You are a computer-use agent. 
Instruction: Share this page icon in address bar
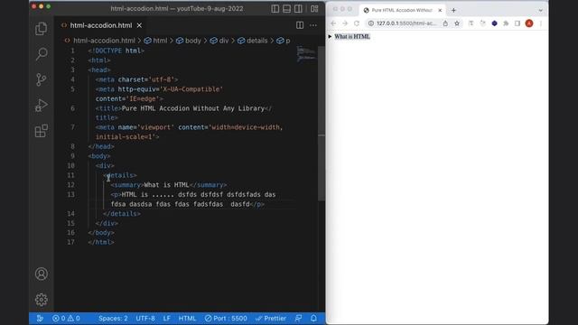tap(445, 23)
